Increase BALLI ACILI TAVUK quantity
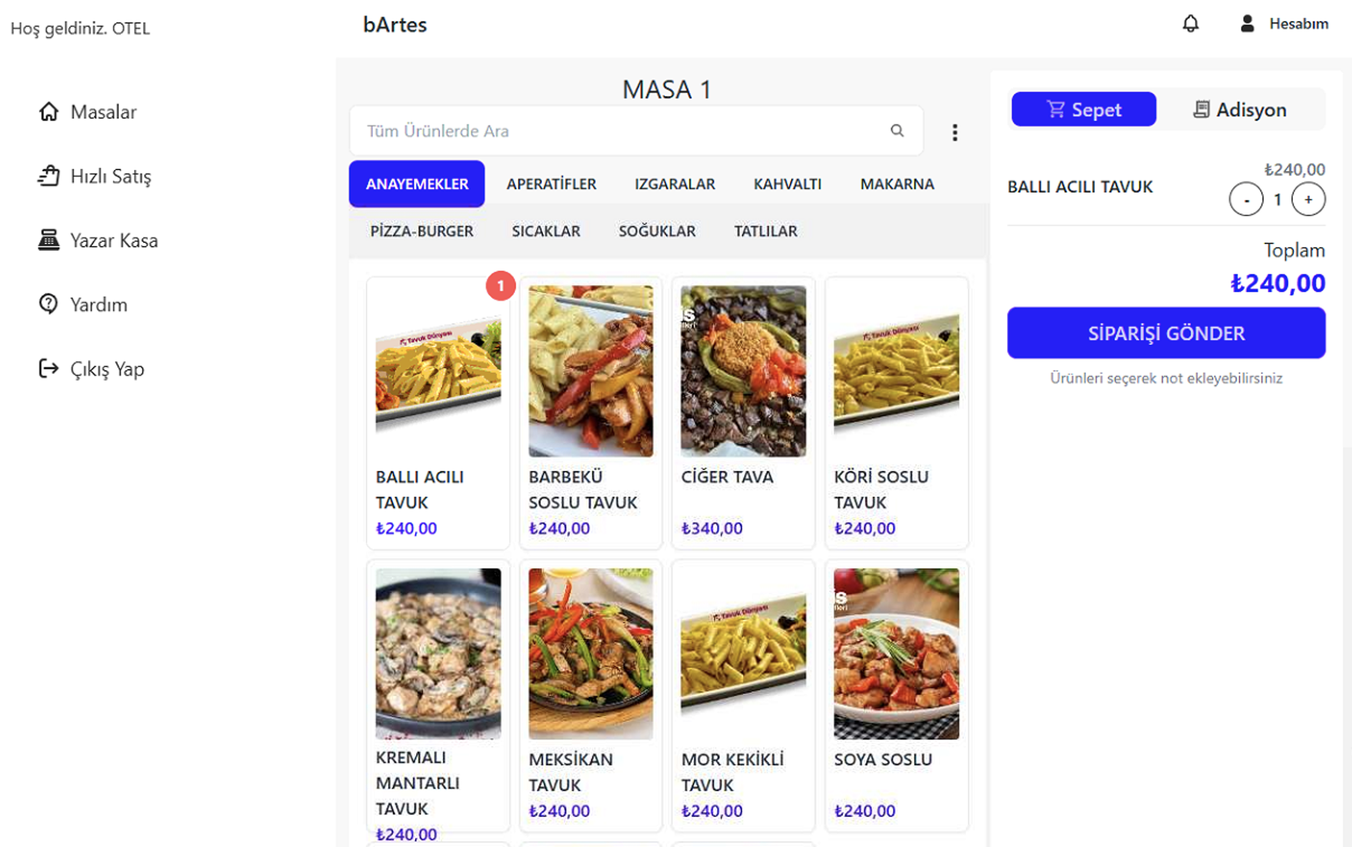Image resolution: width=1352 pixels, height=847 pixels. coord(1308,199)
